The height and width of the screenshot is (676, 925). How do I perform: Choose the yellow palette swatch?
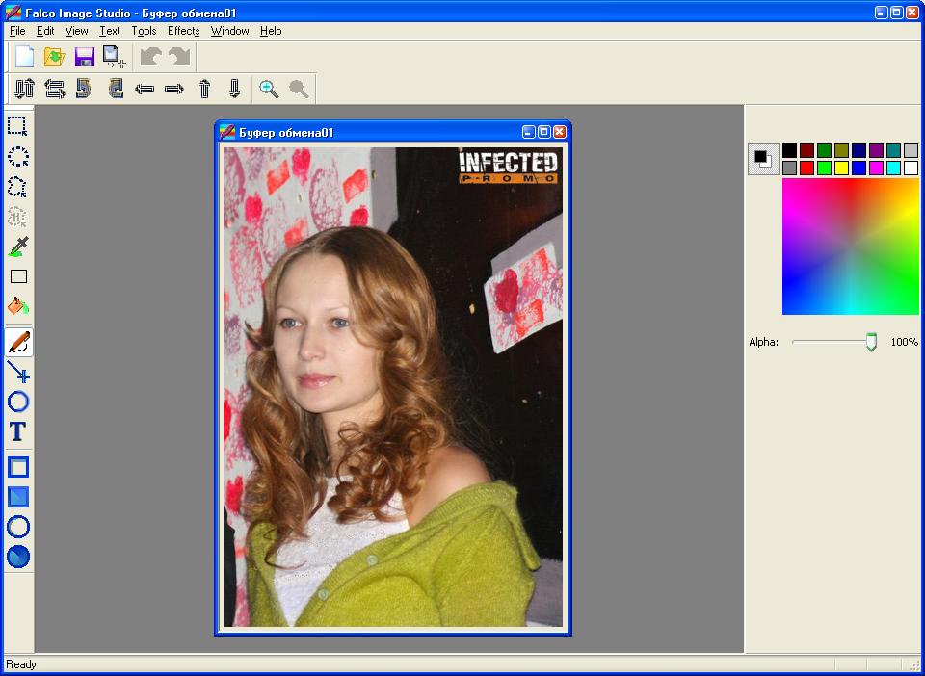841,168
